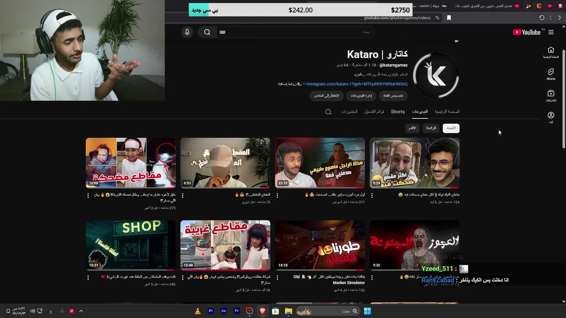Click the YouTube logo

(x=527, y=32)
